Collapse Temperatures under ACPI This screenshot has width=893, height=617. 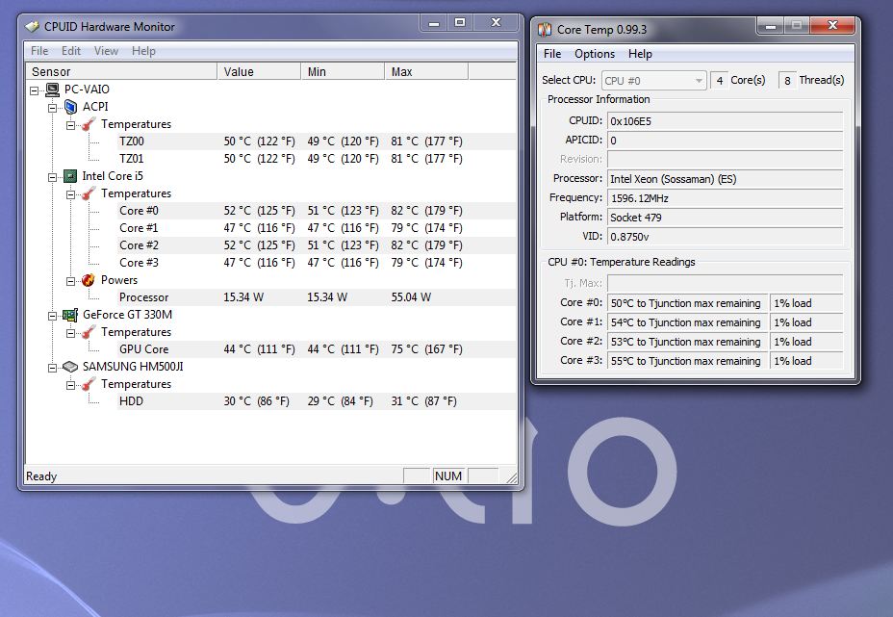click(x=70, y=125)
